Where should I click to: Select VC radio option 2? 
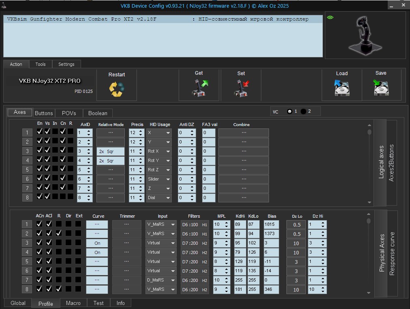coord(303,111)
